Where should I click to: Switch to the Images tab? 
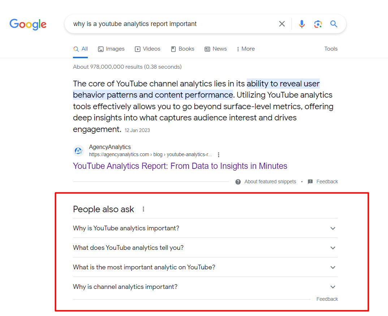point(111,49)
